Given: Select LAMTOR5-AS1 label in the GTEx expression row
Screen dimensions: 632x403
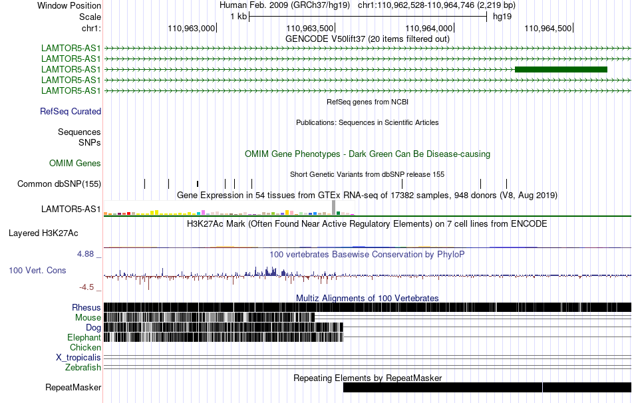Looking at the screenshot, I should 71,209.
